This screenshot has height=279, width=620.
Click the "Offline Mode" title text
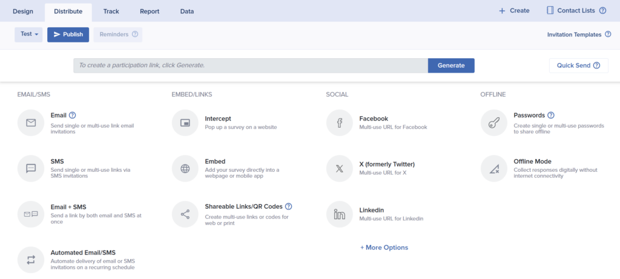pyautogui.click(x=532, y=161)
